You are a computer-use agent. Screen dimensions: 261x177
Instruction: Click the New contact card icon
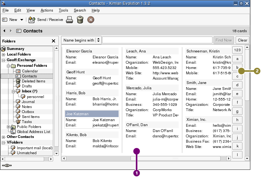pyautogui.click(x=5, y=20)
